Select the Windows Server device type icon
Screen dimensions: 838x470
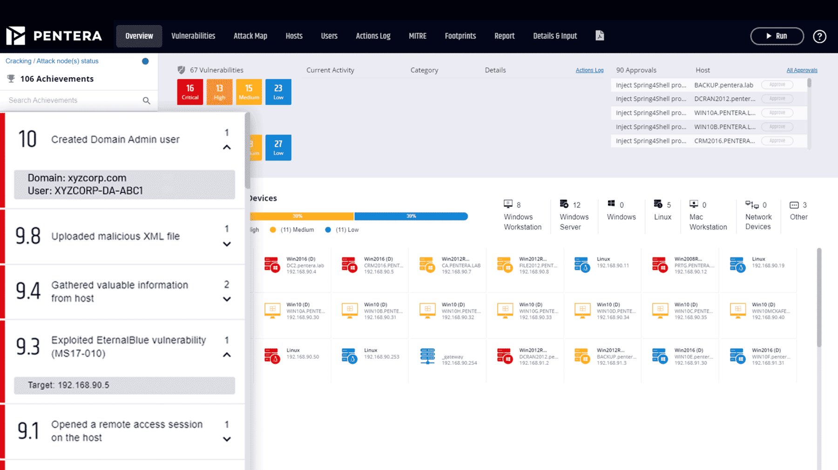564,204
